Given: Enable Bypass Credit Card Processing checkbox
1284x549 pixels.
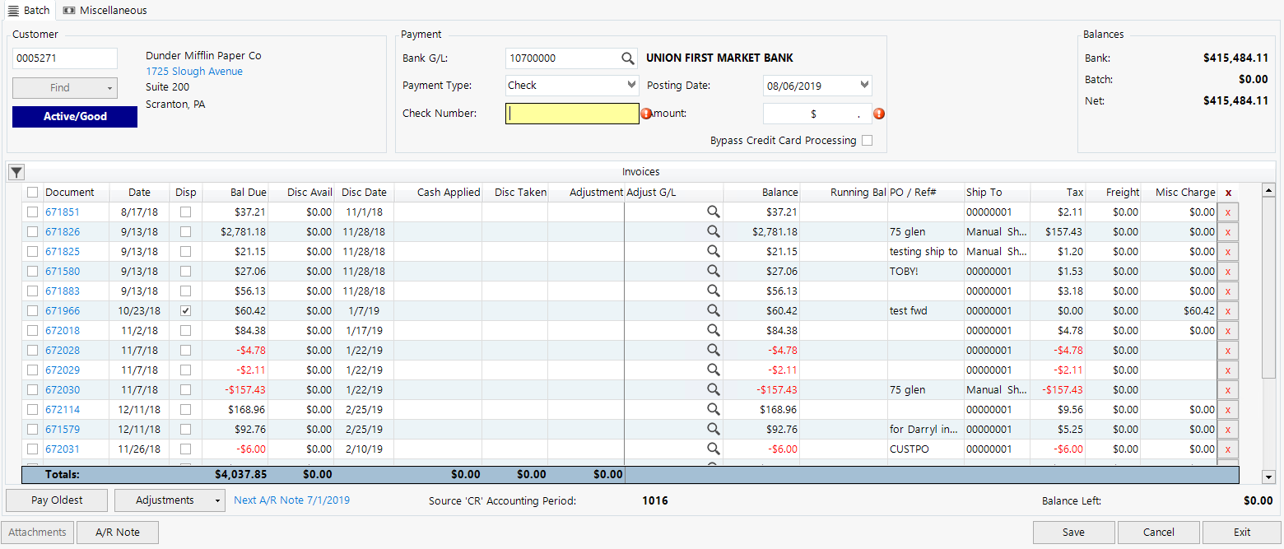Looking at the screenshot, I should 867,141.
